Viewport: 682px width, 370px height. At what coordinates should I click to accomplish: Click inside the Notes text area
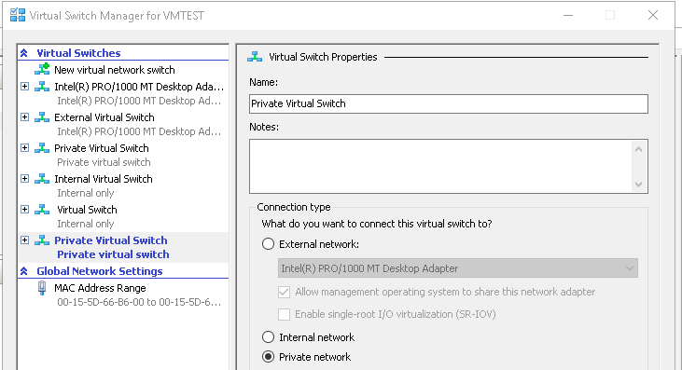tap(440, 166)
